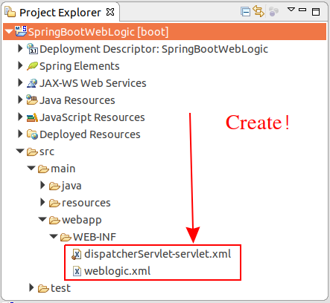
Task: Click the weblogic.xml file icon
Action: pos(77,271)
